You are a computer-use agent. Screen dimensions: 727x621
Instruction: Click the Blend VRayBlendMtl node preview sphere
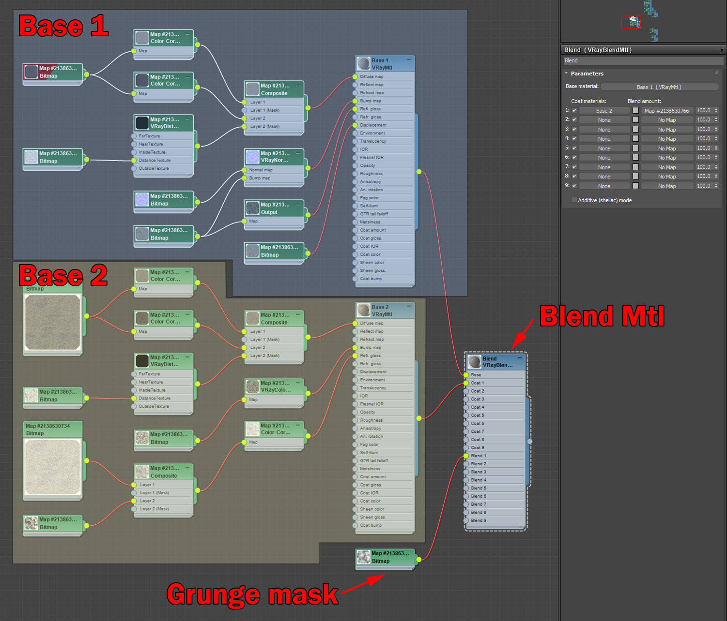click(x=474, y=362)
